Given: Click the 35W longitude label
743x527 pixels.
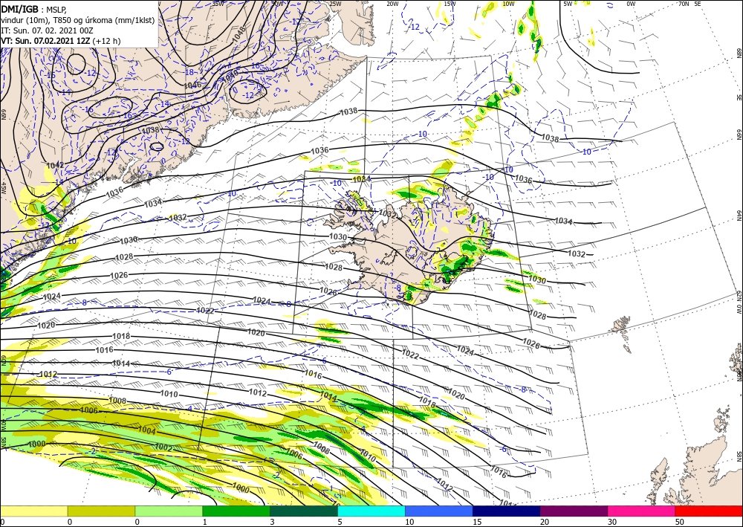Looking at the screenshot, I should 218,3.
